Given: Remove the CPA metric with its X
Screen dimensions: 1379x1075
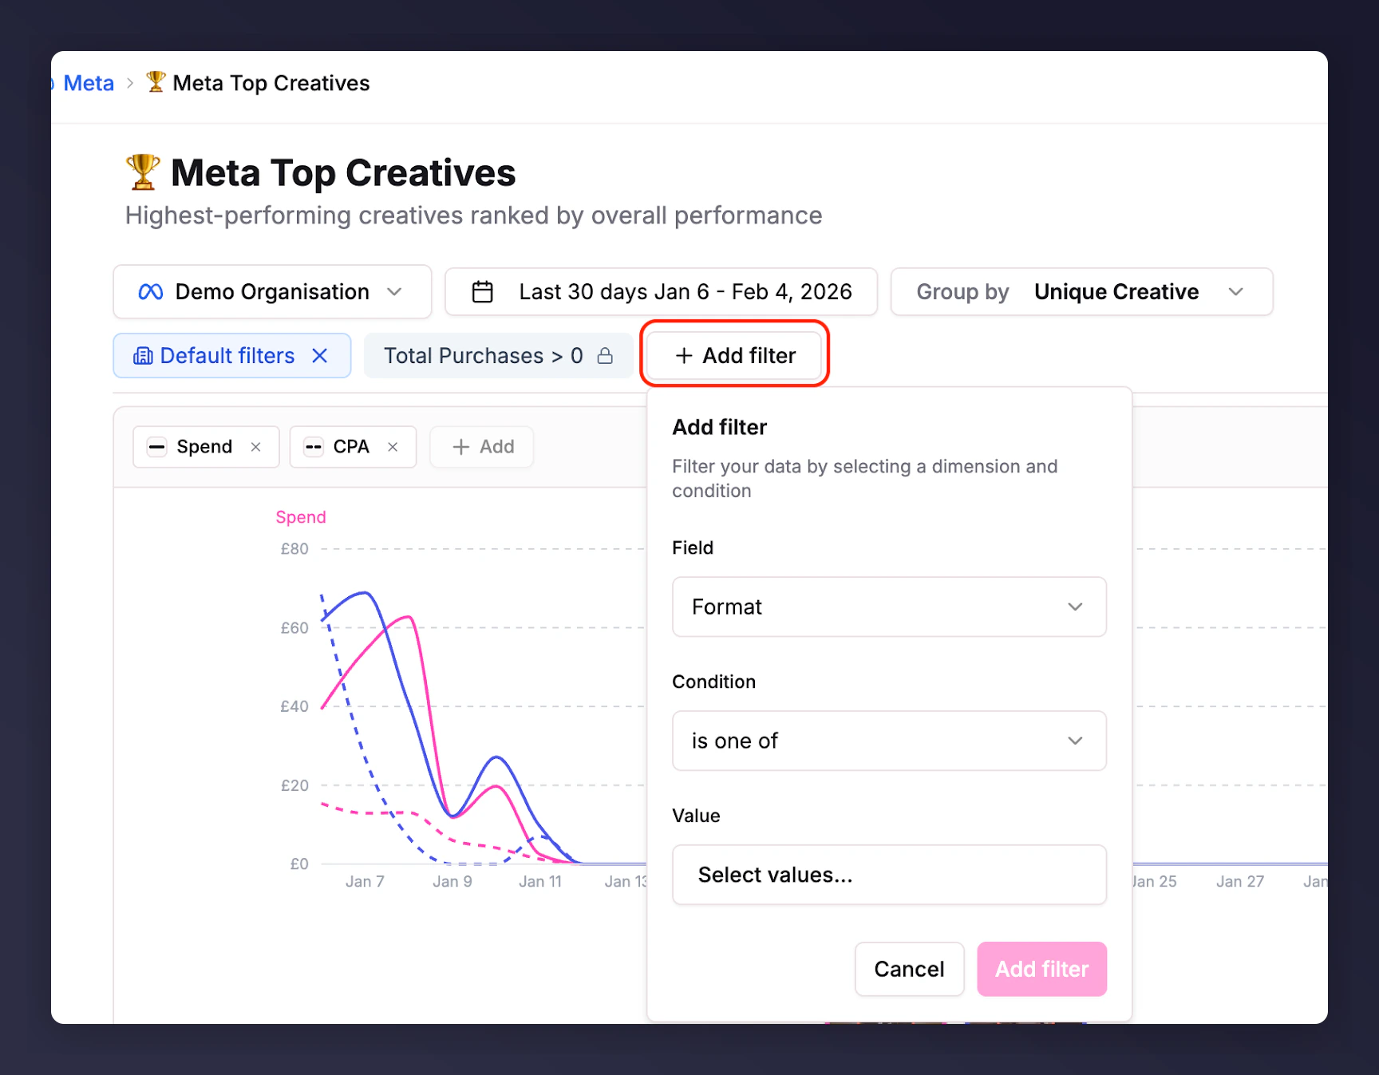Looking at the screenshot, I should click(x=393, y=447).
